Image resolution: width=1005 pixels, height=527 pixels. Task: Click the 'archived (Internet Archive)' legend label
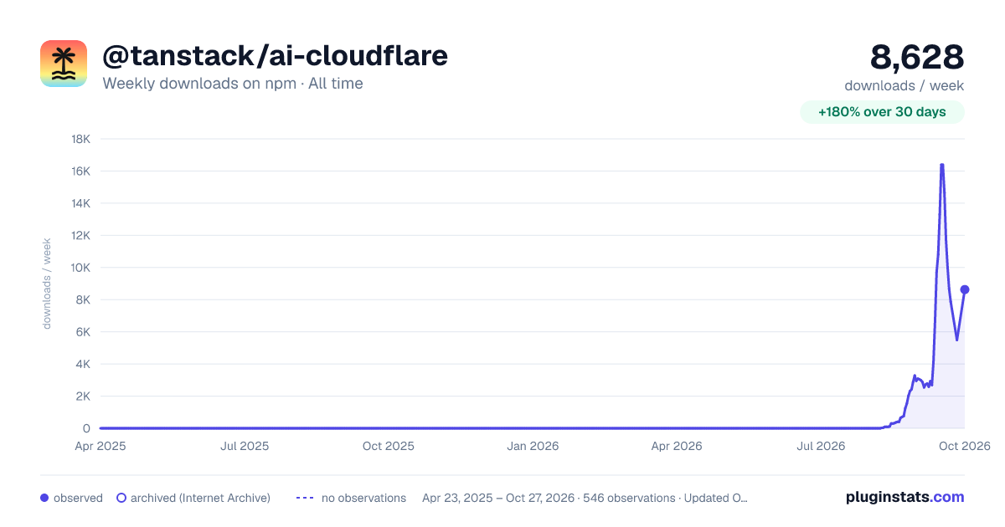tap(200, 498)
